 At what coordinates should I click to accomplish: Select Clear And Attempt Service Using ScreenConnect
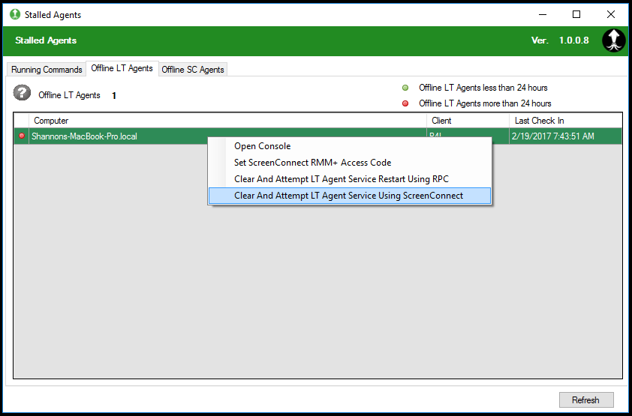point(348,196)
